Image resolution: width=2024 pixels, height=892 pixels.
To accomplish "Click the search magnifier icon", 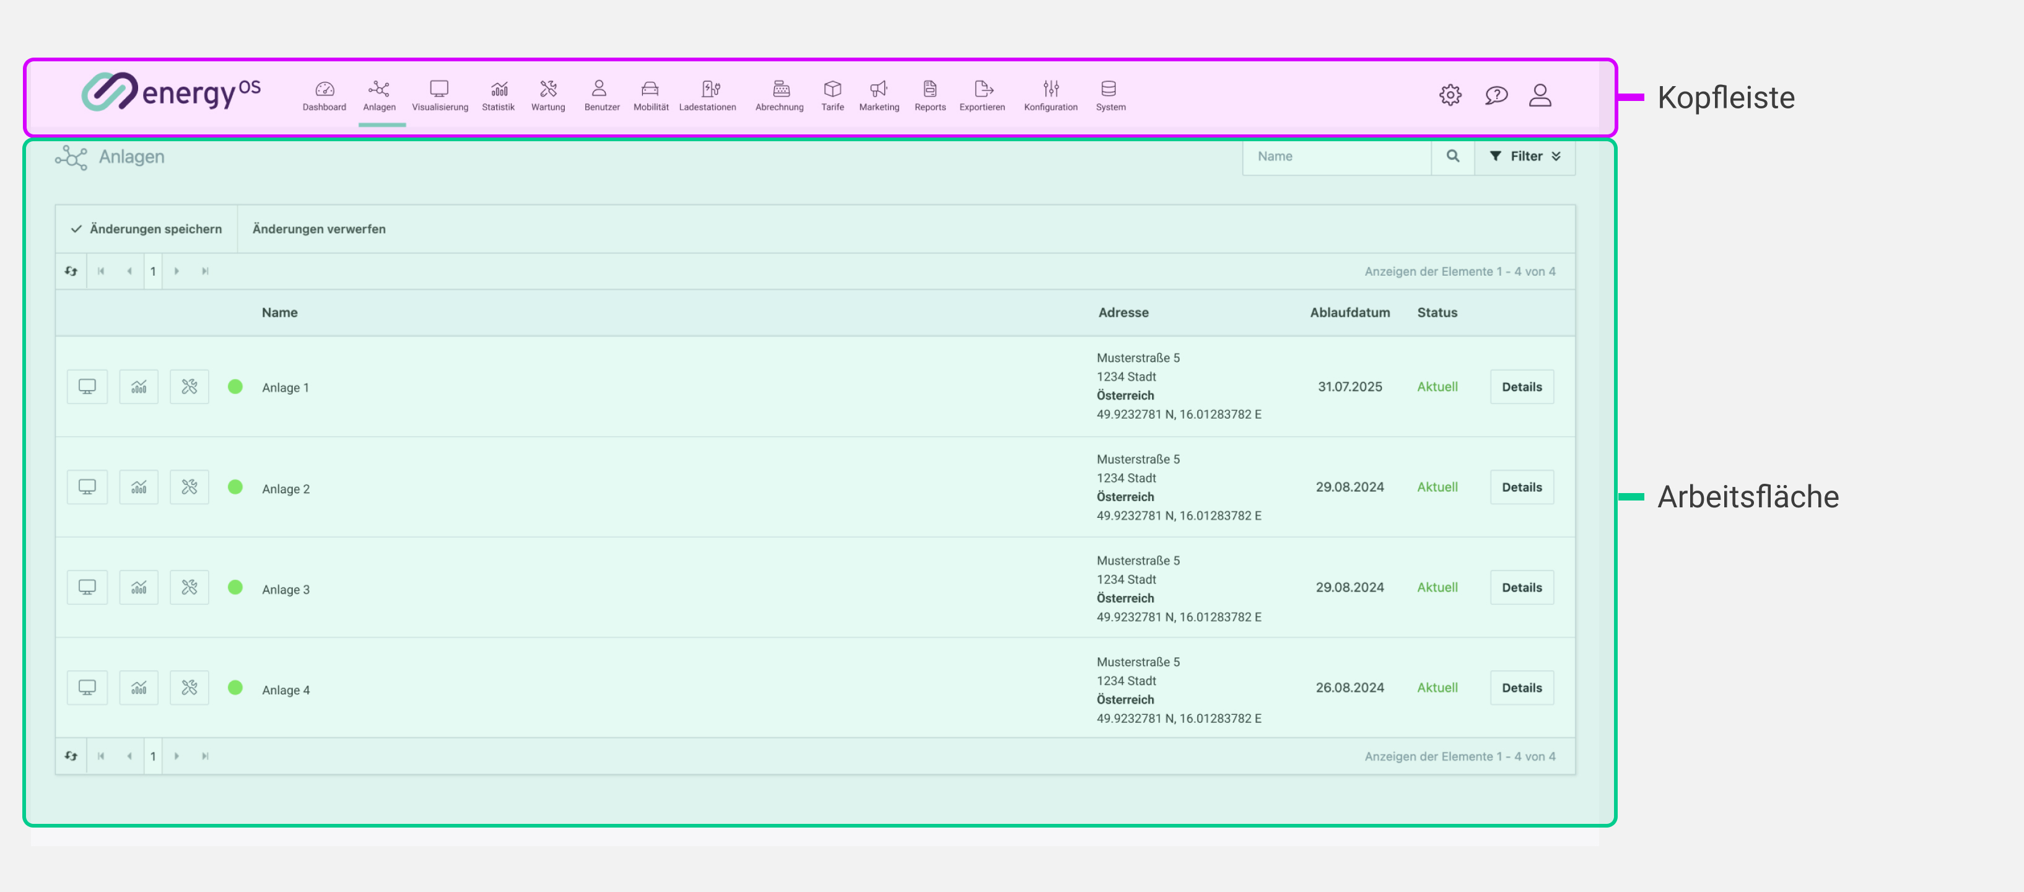I will tap(1452, 156).
